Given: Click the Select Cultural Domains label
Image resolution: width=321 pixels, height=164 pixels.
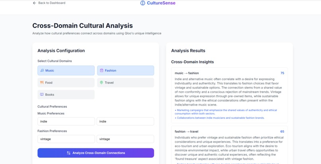Looking at the screenshot, I should point(55,61).
